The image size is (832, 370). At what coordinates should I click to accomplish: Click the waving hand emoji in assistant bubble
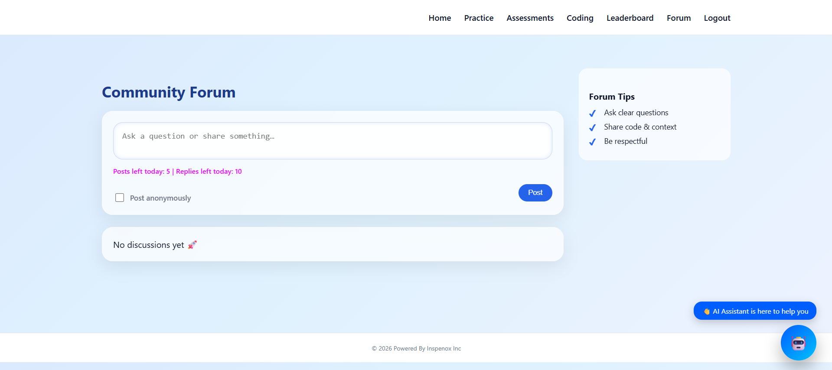click(x=706, y=312)
